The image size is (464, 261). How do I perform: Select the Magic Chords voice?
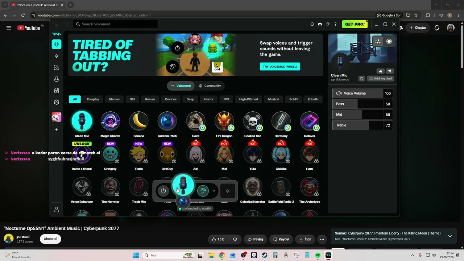[x=110, y=124]
